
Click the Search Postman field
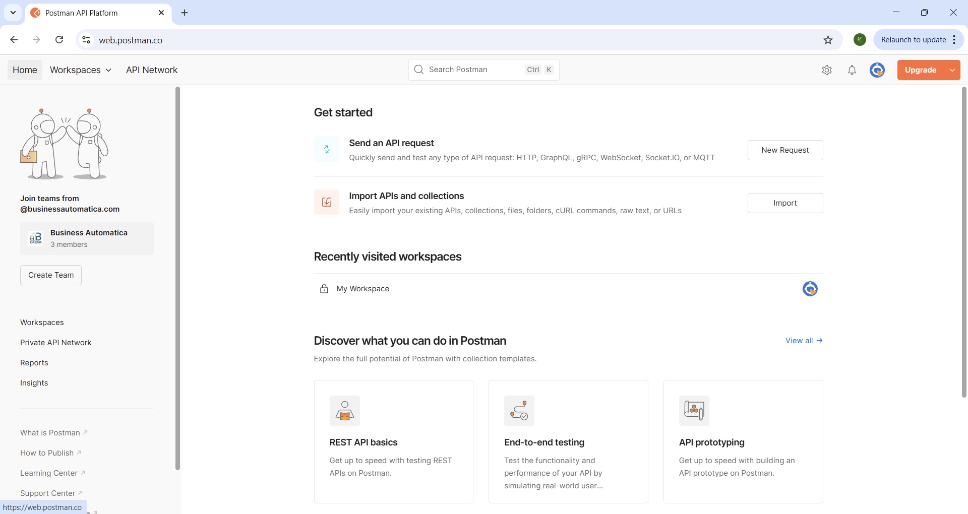(474, 70)
